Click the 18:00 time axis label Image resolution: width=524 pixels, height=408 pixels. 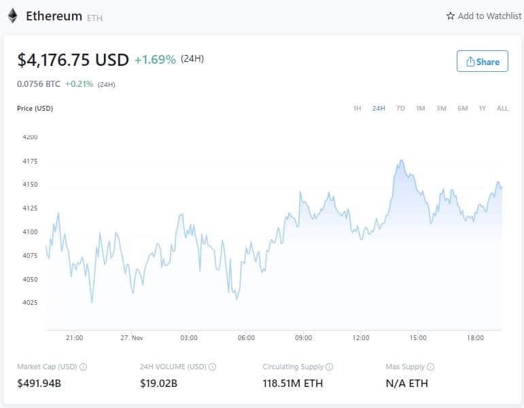(475, 337)
